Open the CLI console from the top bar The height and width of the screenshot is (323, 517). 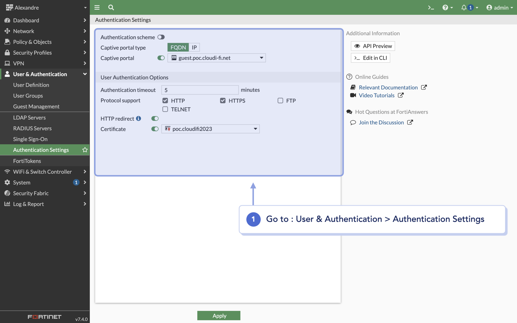pyautogui.click(x=431, y=7)
